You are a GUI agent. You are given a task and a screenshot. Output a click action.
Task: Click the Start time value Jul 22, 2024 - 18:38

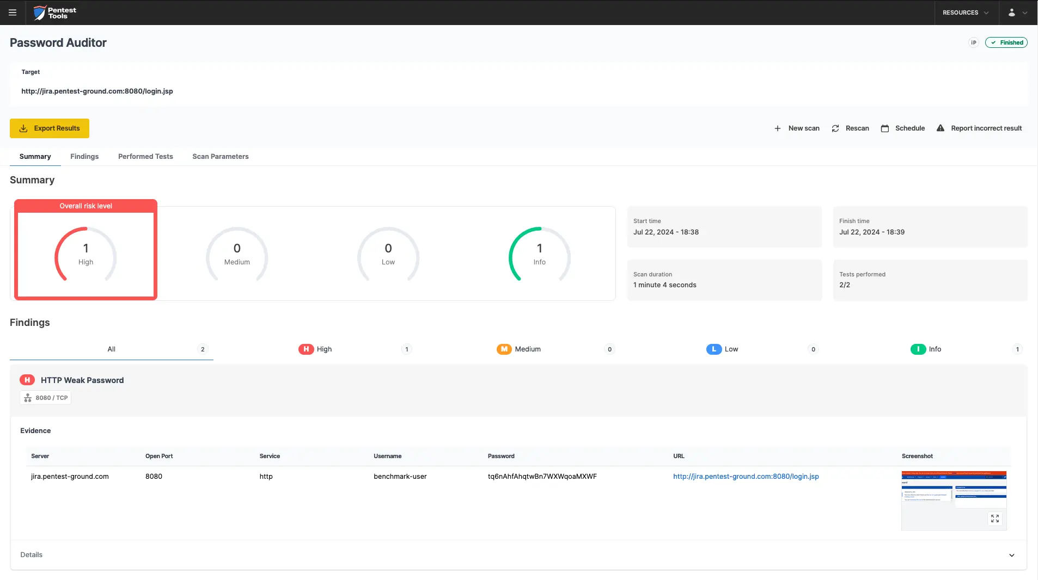(x=666, y=232)
